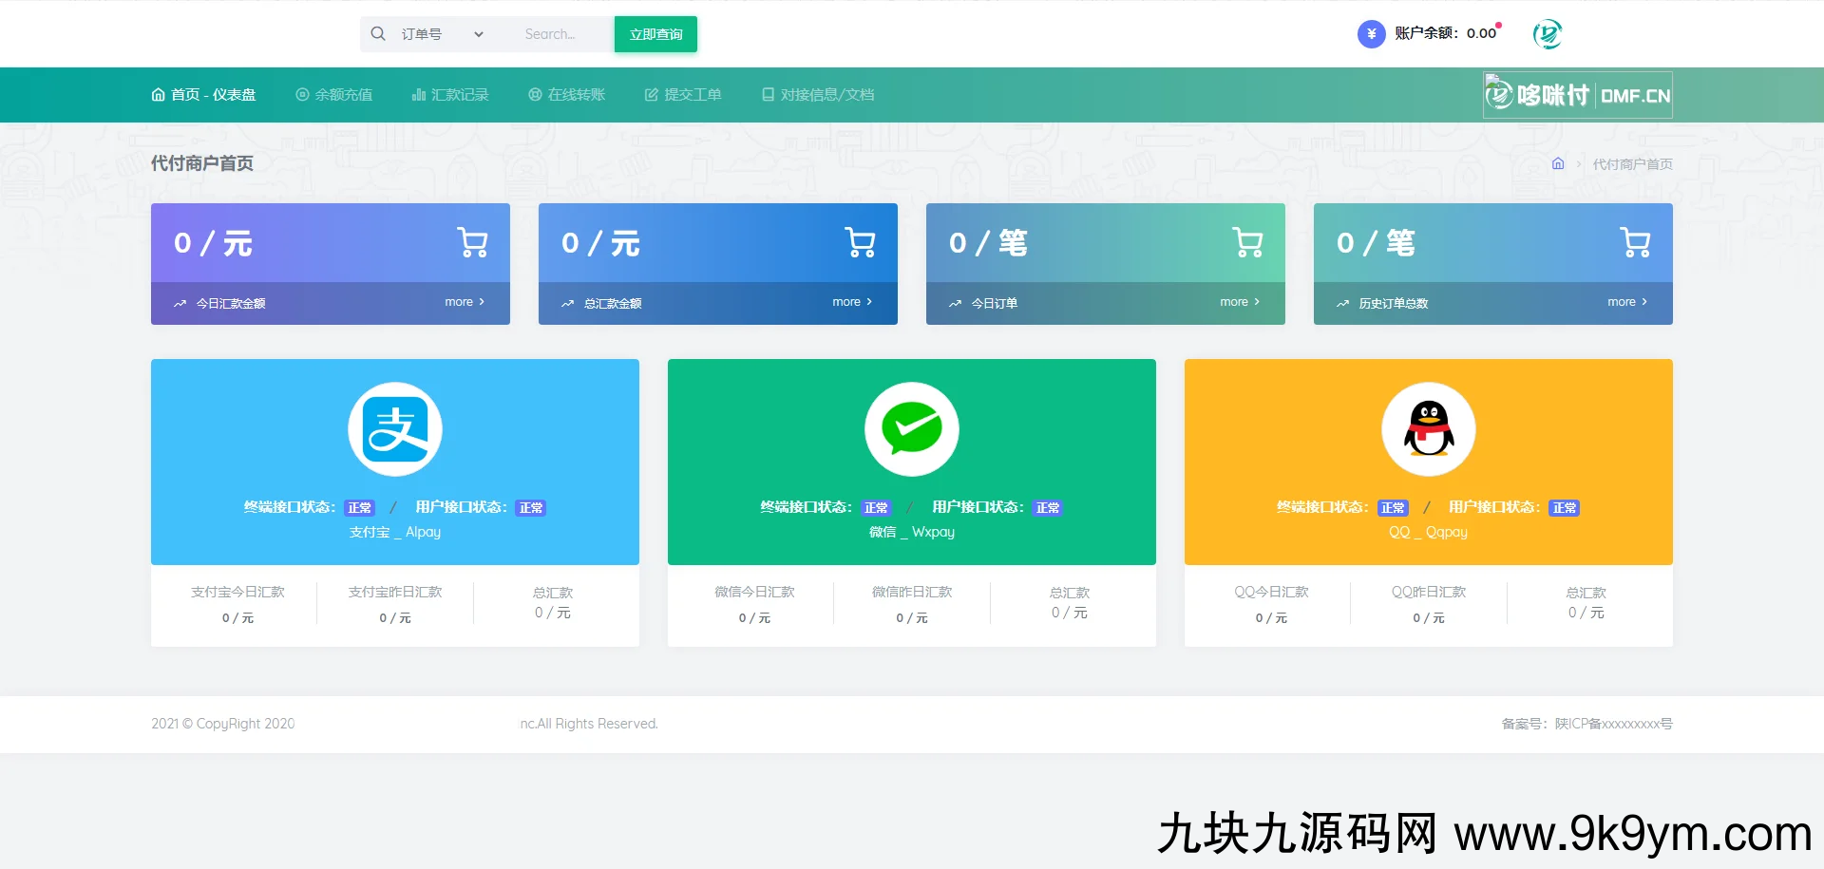1824x869 pixels.
Task: Click the yen account balance icon
Action: point(1371,34)
